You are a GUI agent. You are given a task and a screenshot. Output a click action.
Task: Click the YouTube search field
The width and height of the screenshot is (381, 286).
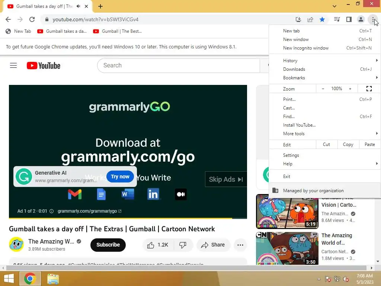tap(179, 66)
